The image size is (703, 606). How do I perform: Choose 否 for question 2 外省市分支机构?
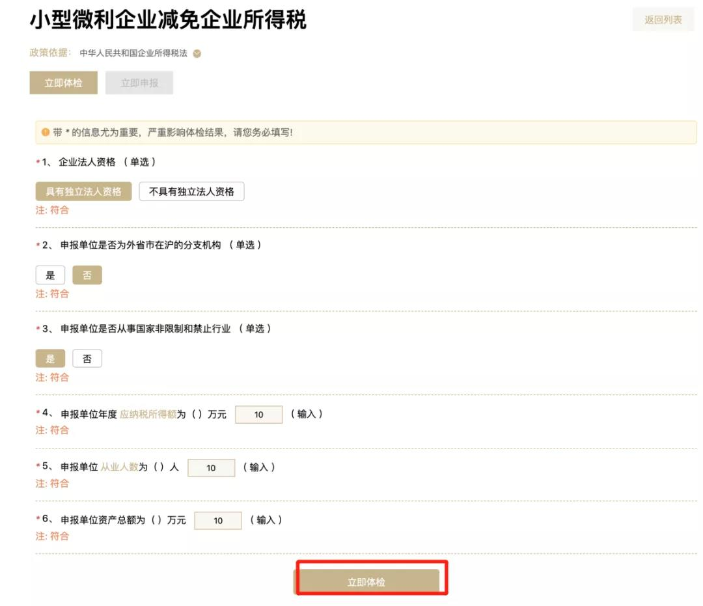click(87, 275)
